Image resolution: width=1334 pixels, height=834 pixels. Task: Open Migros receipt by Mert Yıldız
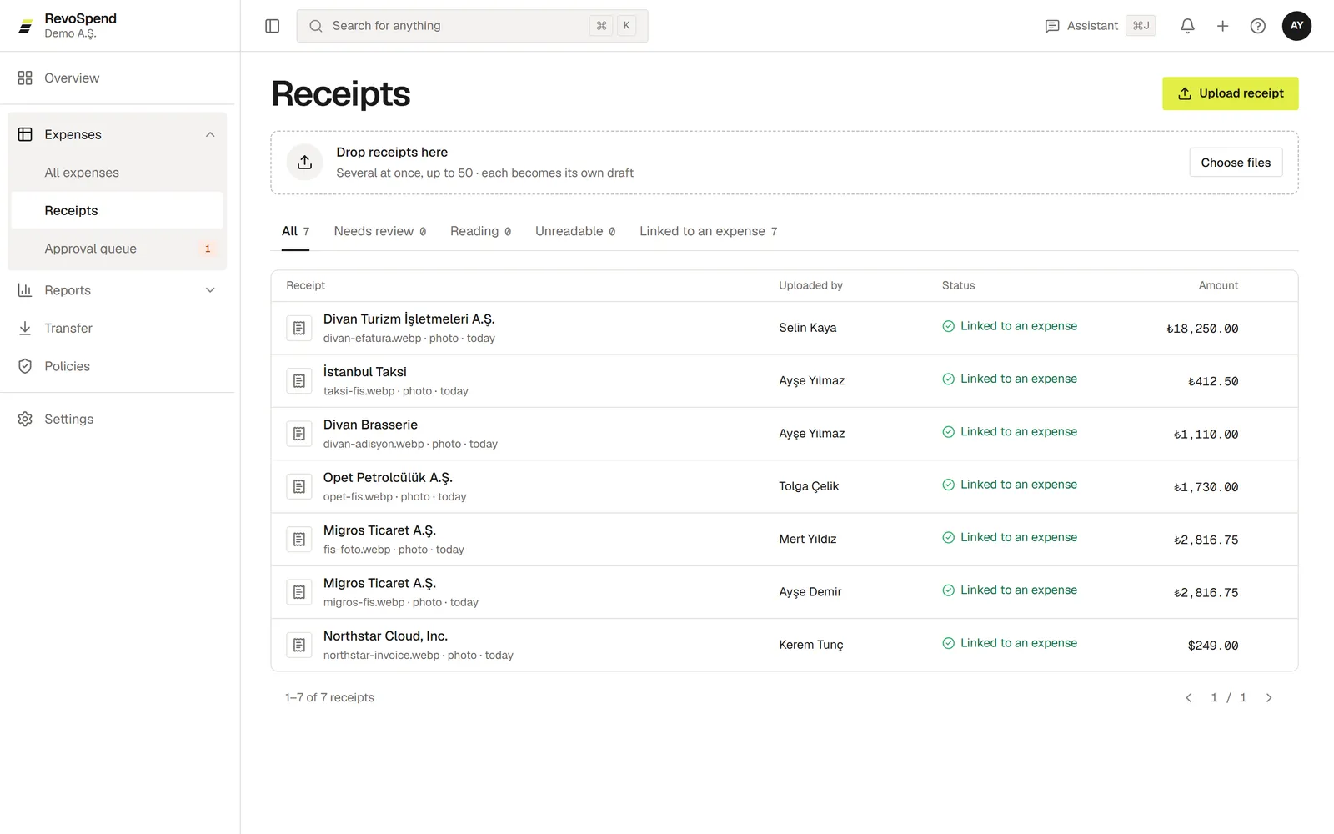785,539
